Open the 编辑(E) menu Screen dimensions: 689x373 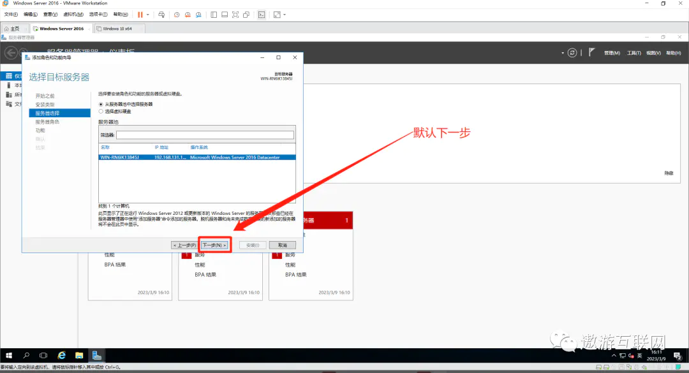click(31, 15)
